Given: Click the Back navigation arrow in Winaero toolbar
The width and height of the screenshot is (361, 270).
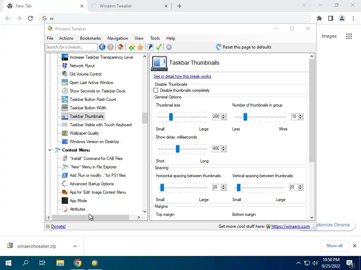Looking at the screenshot, I should point(102,47).
